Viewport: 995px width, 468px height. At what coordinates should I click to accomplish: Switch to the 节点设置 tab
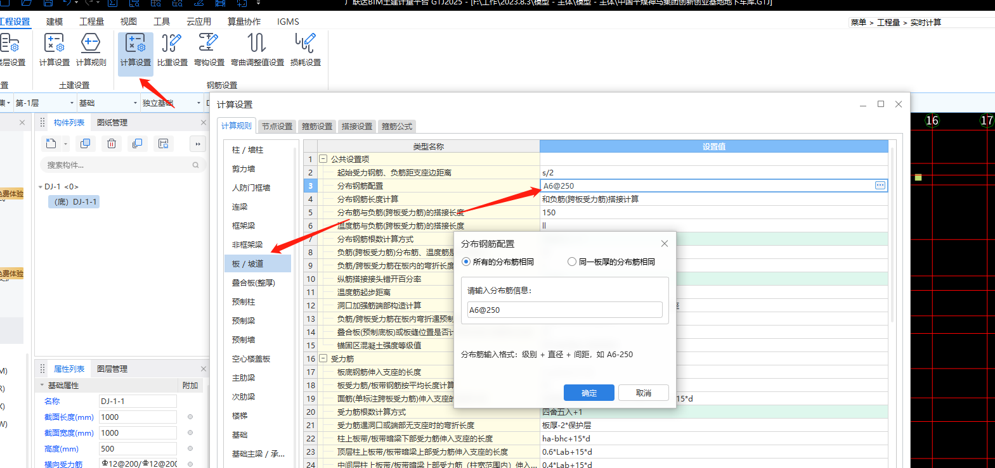tap(277, 126)
